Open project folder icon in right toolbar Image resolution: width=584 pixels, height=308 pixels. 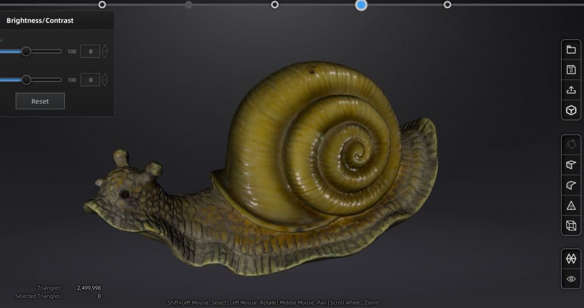click(571, 50)
